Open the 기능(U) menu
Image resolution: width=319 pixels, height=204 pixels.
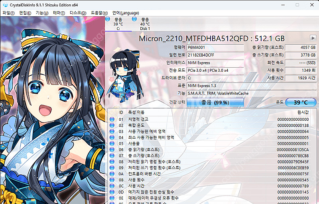42,13
